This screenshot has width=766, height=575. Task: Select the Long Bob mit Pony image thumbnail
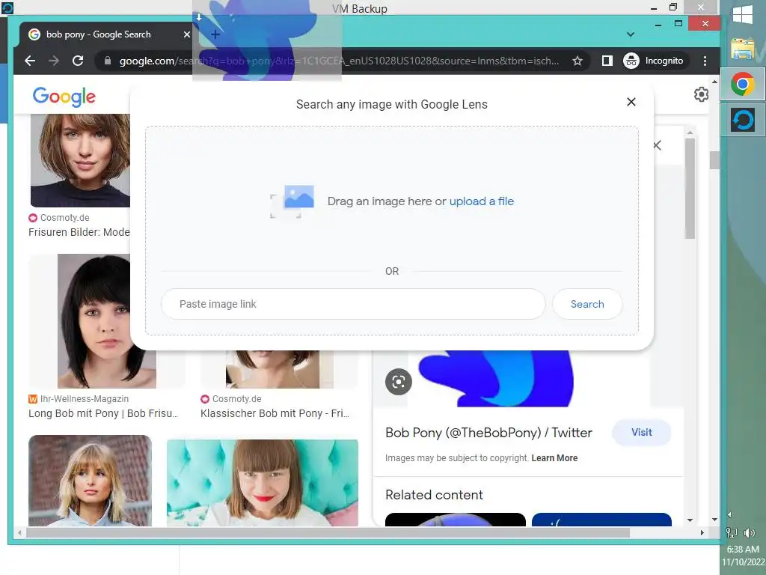[106, 320]
